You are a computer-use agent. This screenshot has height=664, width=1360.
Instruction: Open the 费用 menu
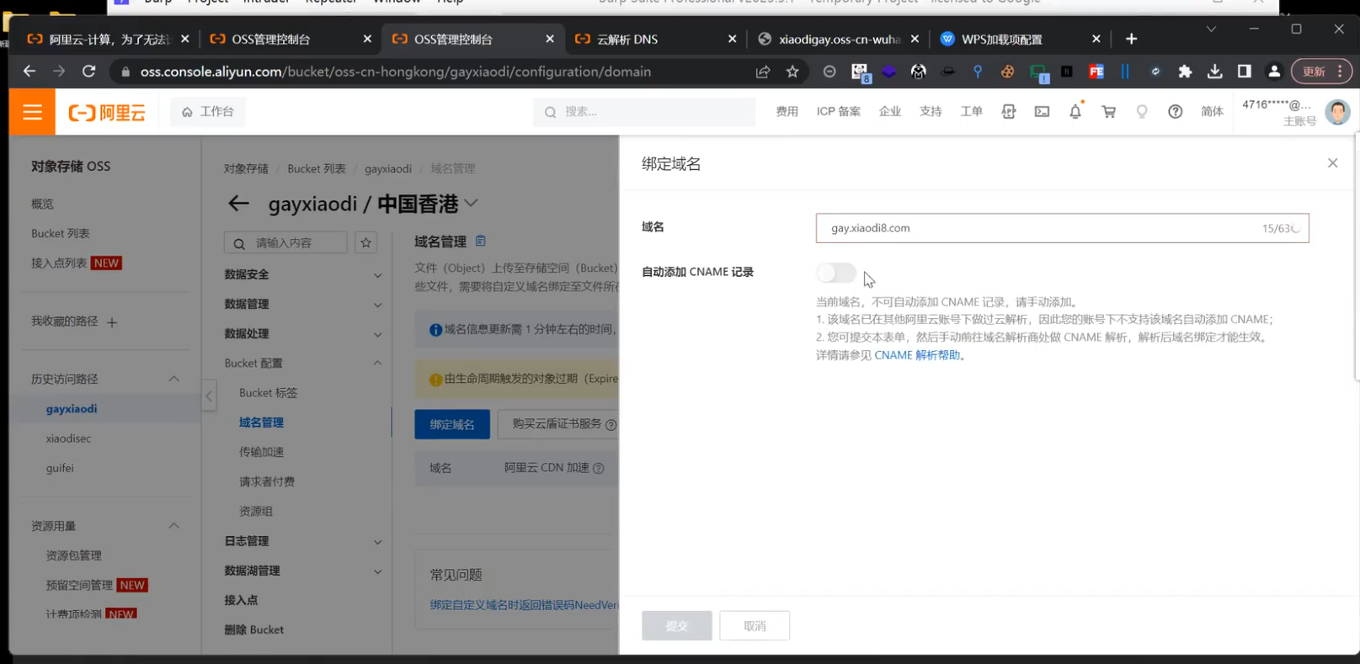click(x=787, y=112)
